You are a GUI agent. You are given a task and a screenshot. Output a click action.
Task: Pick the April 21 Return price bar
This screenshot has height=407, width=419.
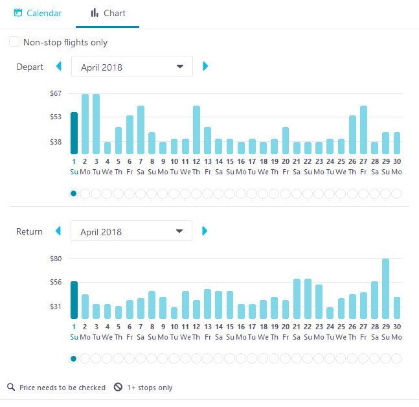(x=297, y=299)
